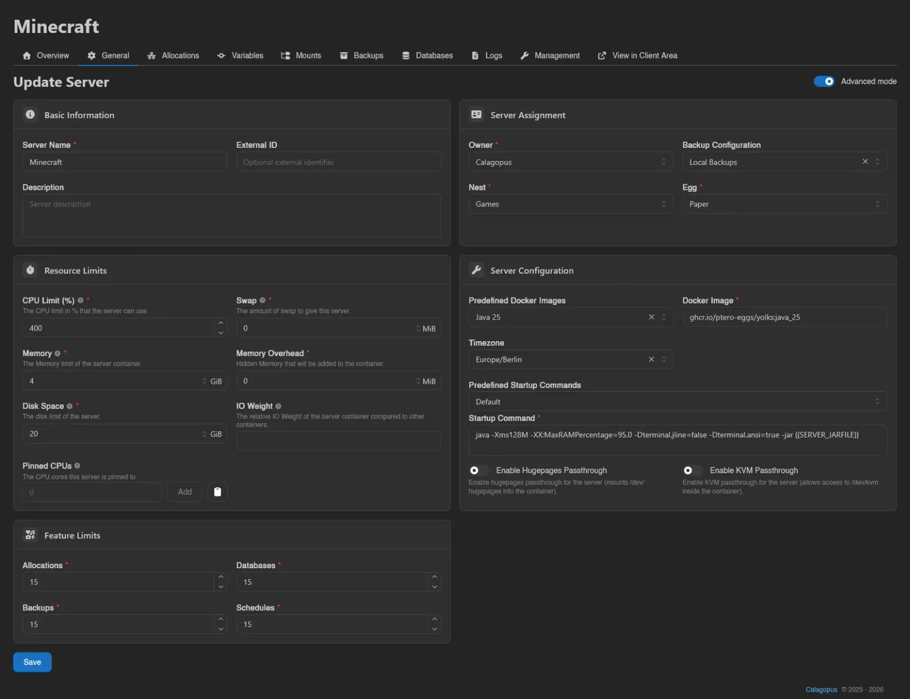Click the clipboard paste icon button

coord(217,492)
